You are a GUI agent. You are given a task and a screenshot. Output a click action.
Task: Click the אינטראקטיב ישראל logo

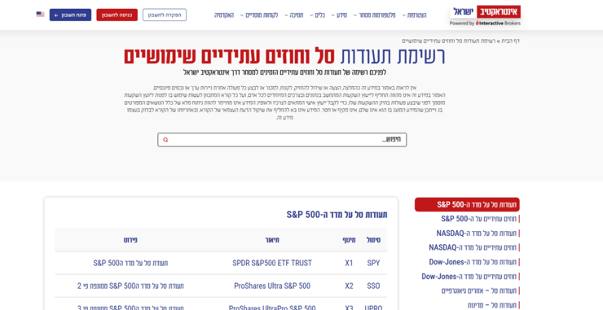pos(486,12)
